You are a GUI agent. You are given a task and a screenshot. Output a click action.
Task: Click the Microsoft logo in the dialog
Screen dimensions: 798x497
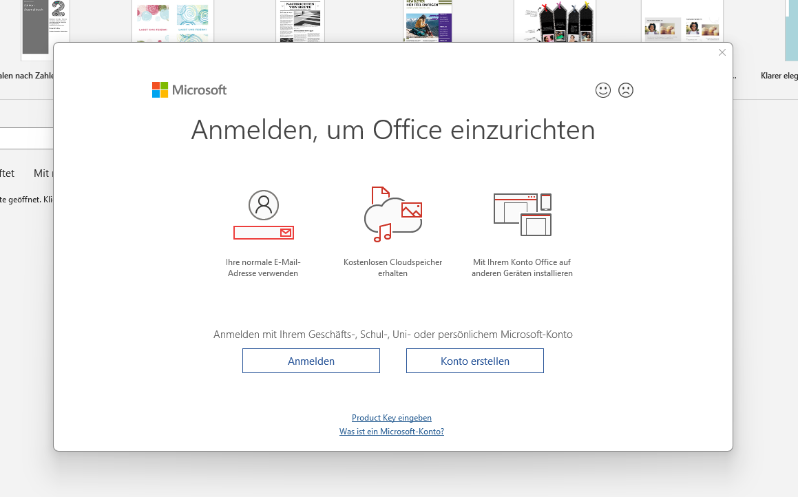pos(189,90)
